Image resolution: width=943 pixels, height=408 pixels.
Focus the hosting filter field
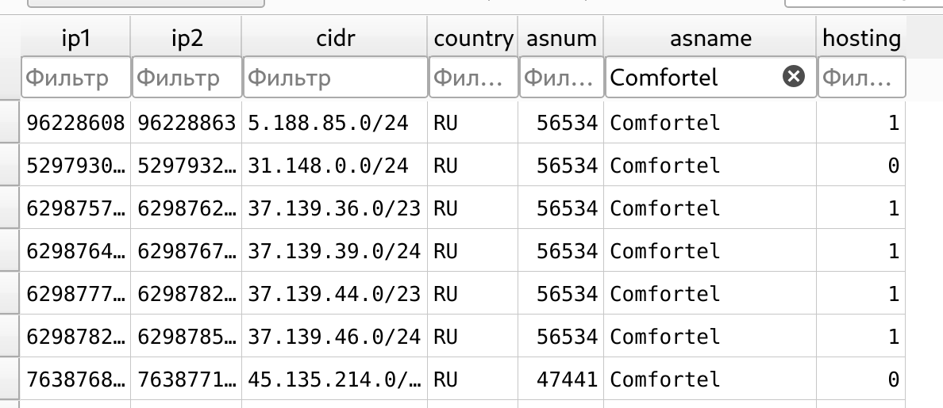[861, 78]
